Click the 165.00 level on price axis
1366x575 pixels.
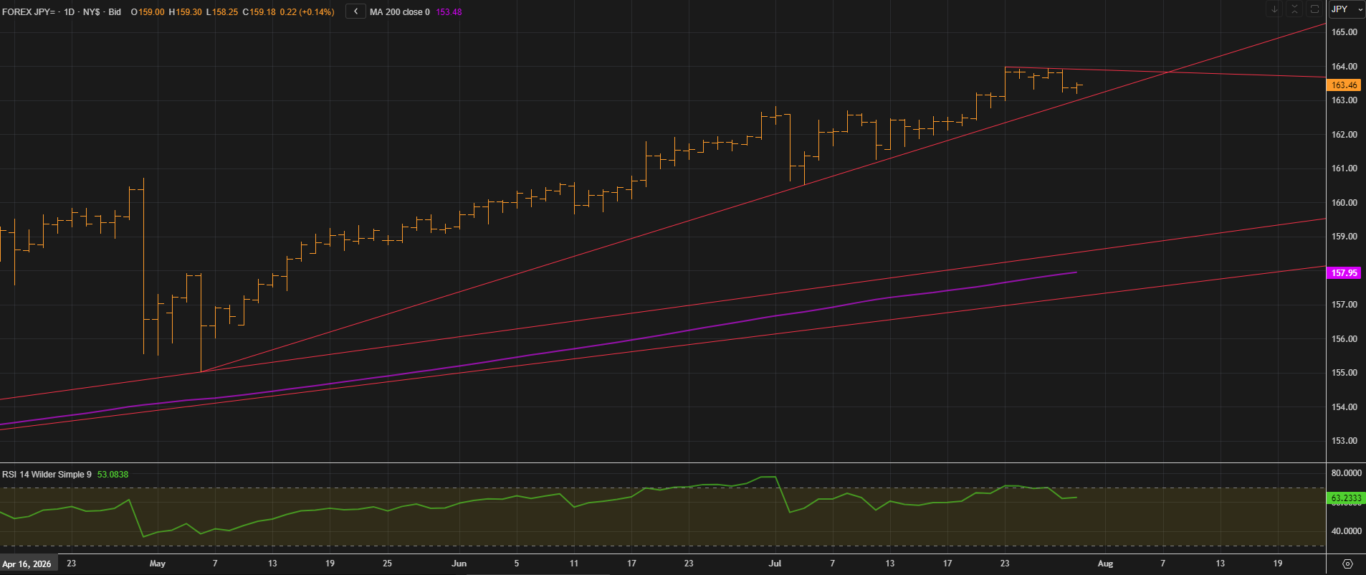[x=1344, y=32]
